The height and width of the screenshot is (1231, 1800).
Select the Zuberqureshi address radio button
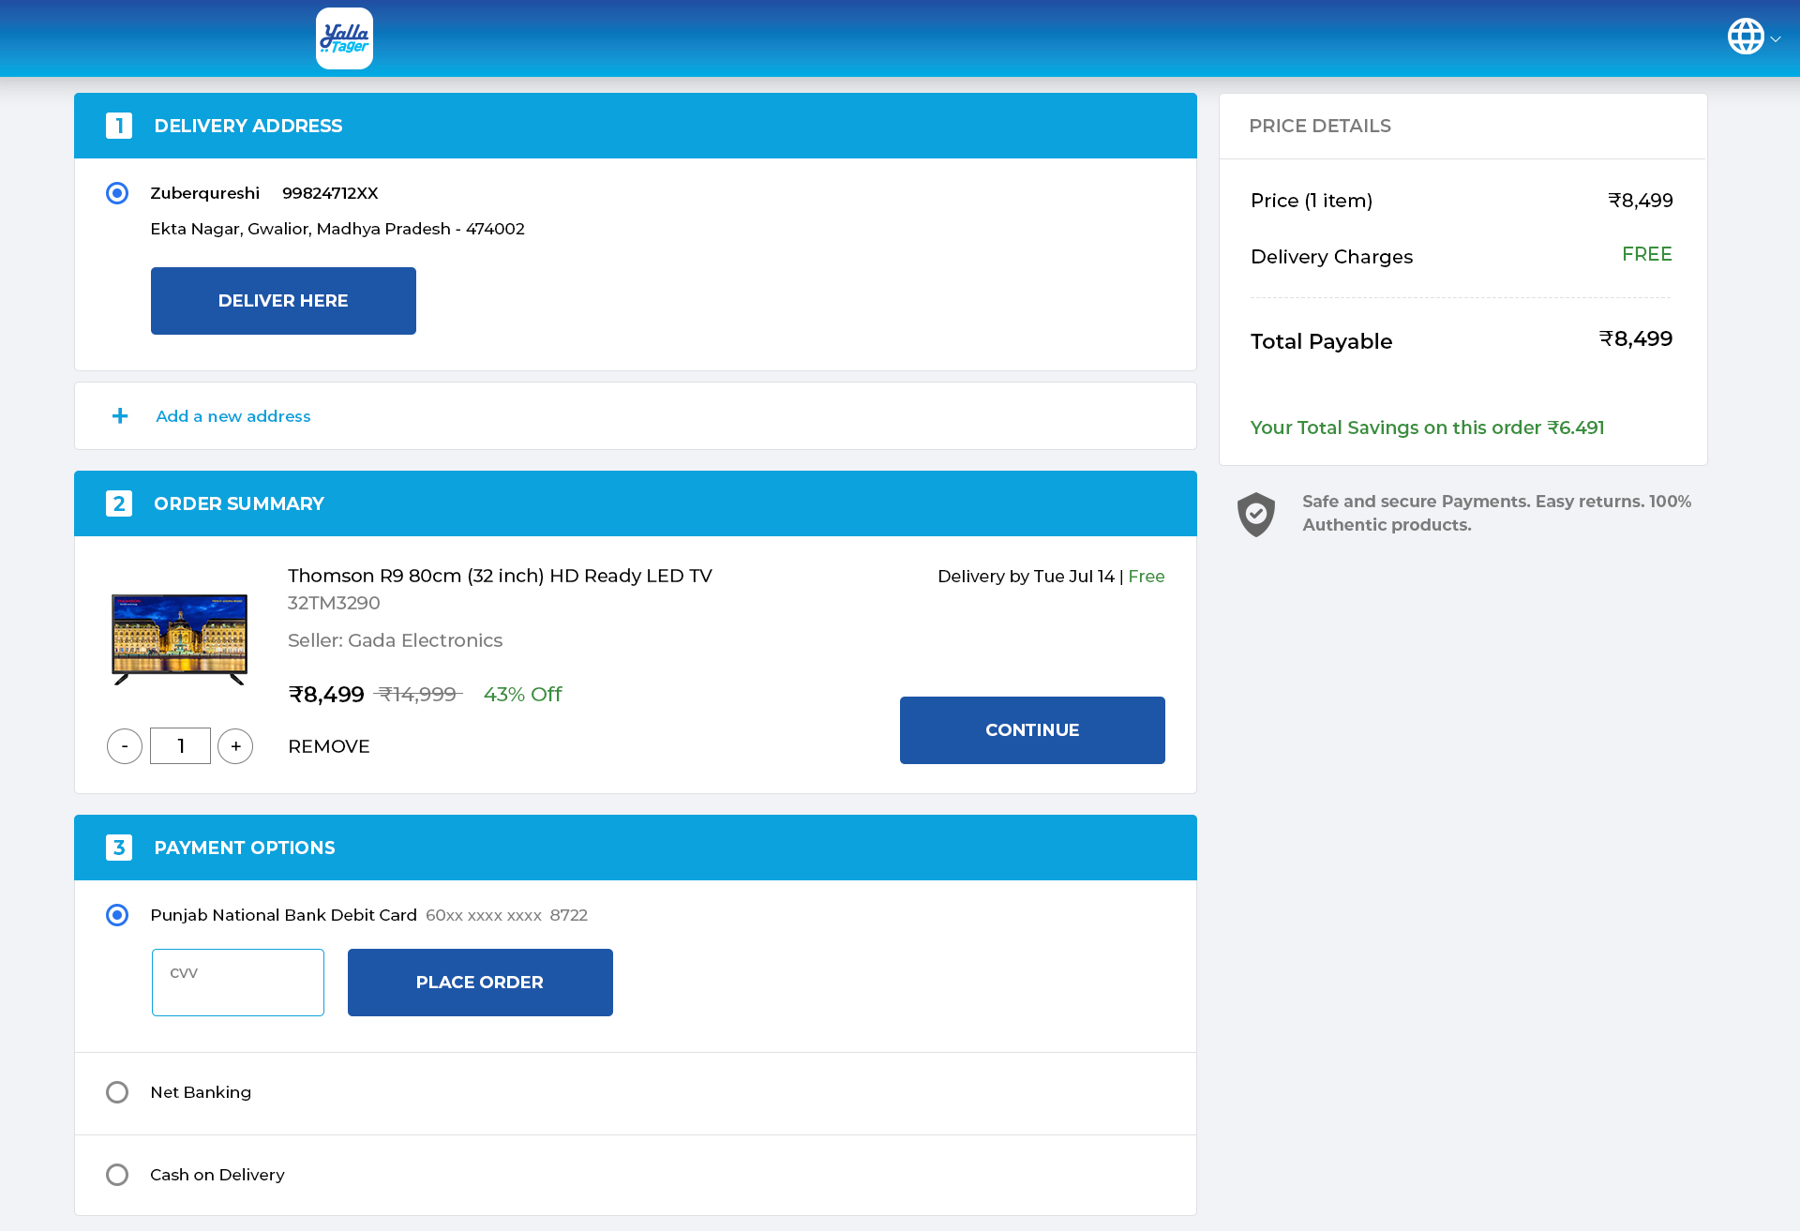click(x=117, y=193)
